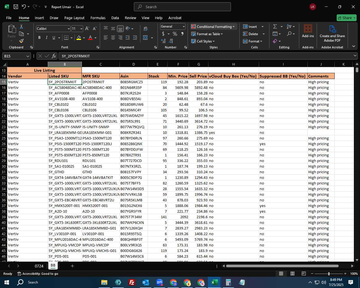360x288 pixels.
Task: Apply red font color swatch
Action: pyautogui.click(x=90, y=38)
